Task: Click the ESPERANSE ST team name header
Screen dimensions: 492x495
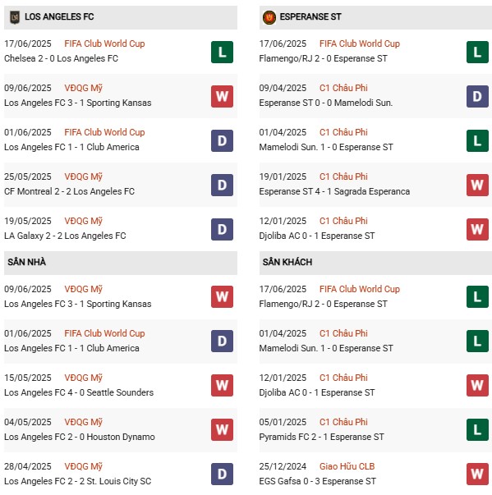Action: point(310,16)
